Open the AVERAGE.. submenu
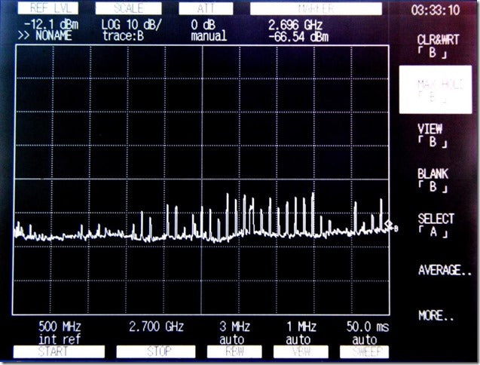The width and height of the screenshot is (480, 365). click(444, 270)
